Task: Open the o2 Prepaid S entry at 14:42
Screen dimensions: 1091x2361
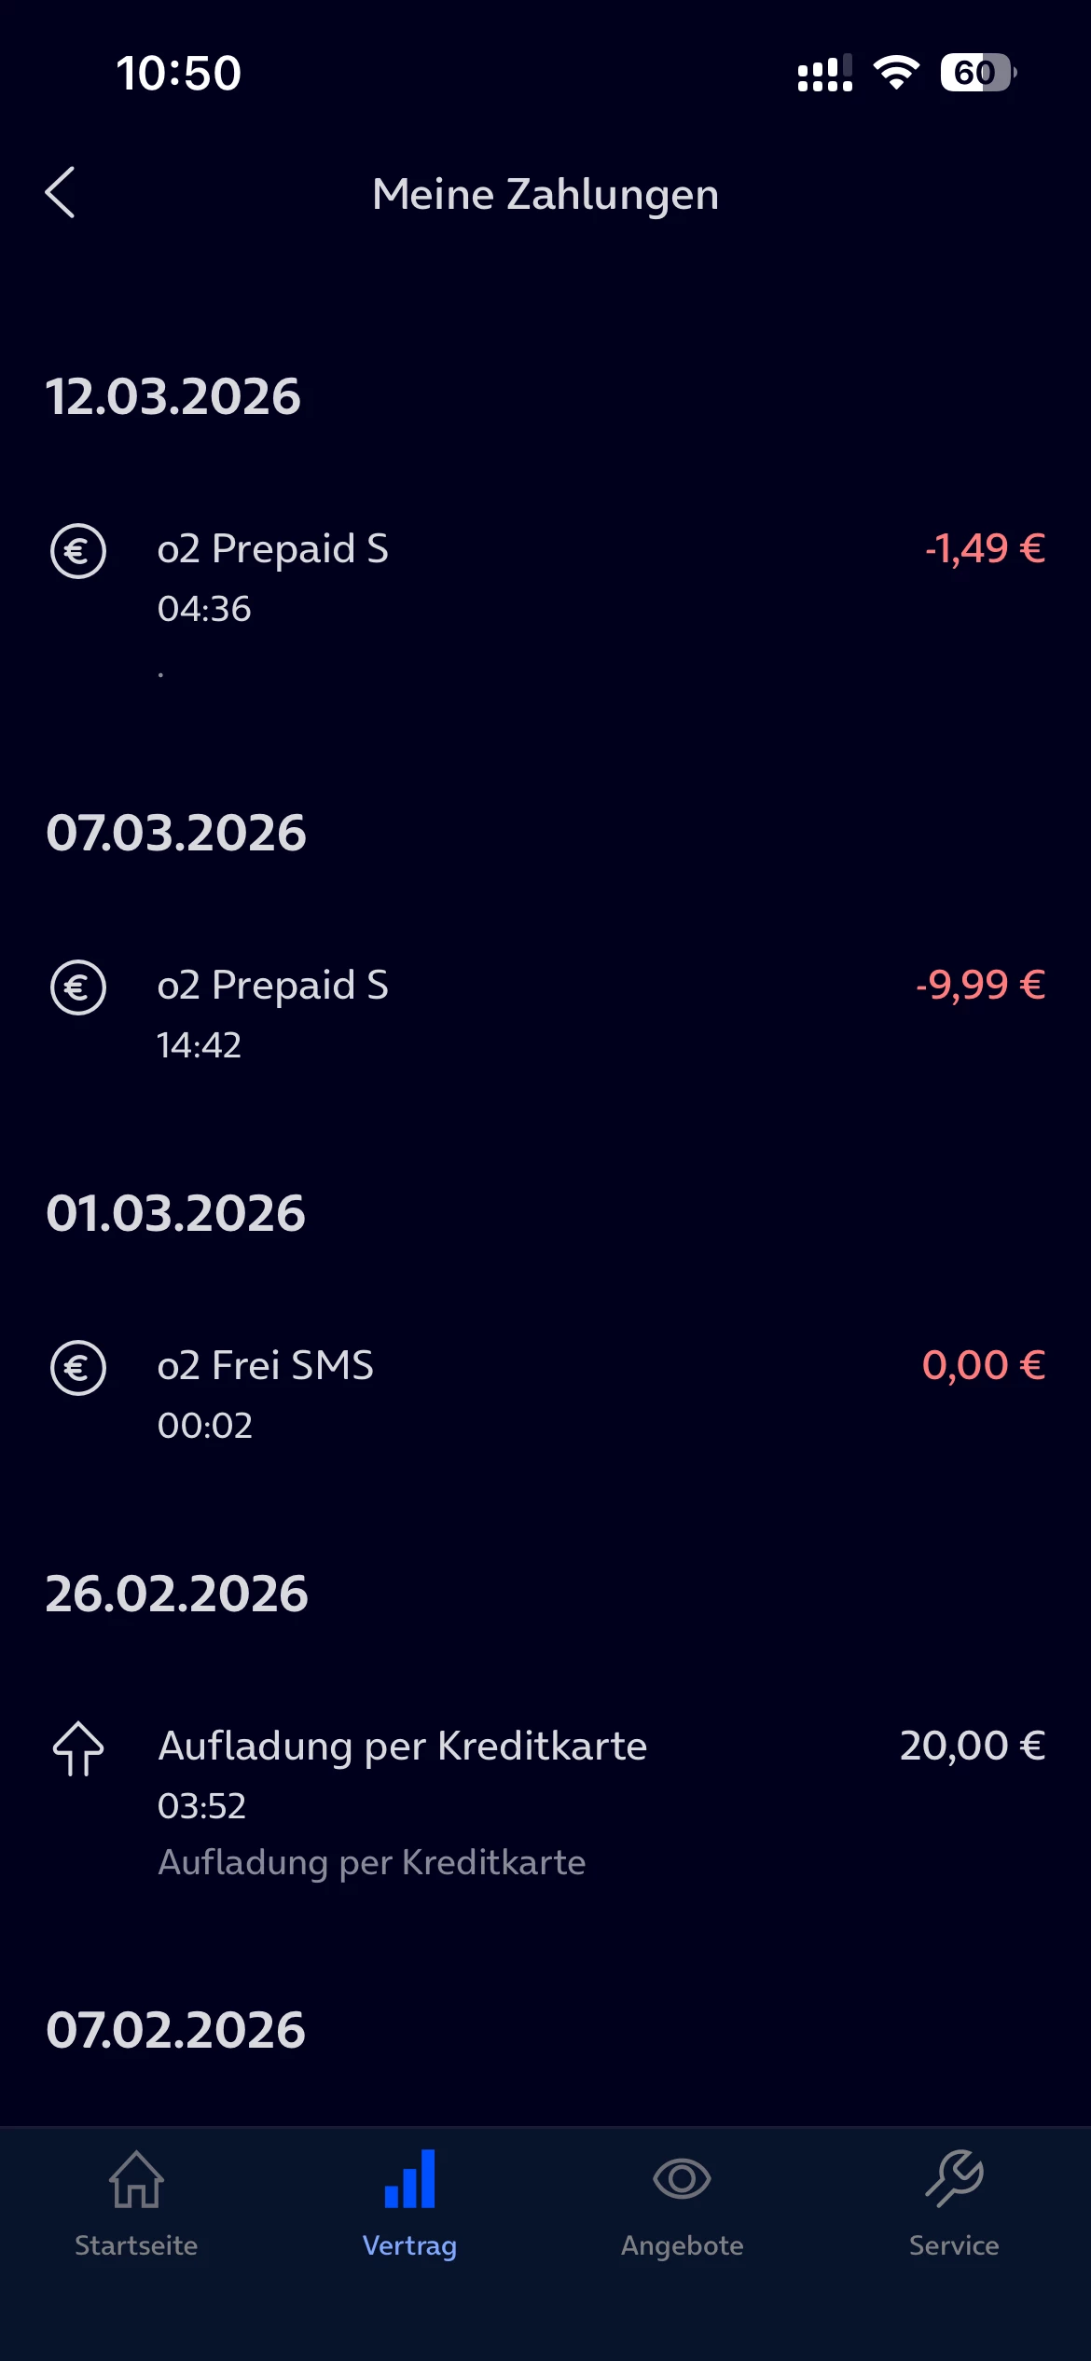Action: click(272, 986)
